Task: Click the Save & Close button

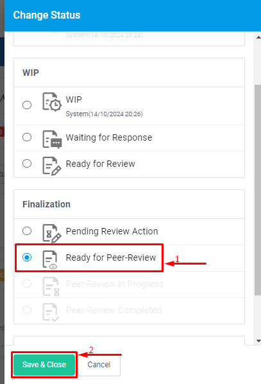Action: (x=44, y=365)
